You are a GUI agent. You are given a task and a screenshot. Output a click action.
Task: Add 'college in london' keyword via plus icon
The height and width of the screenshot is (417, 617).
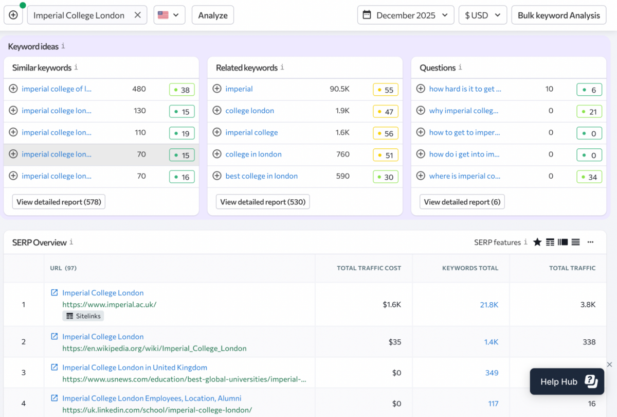(217, 154)
